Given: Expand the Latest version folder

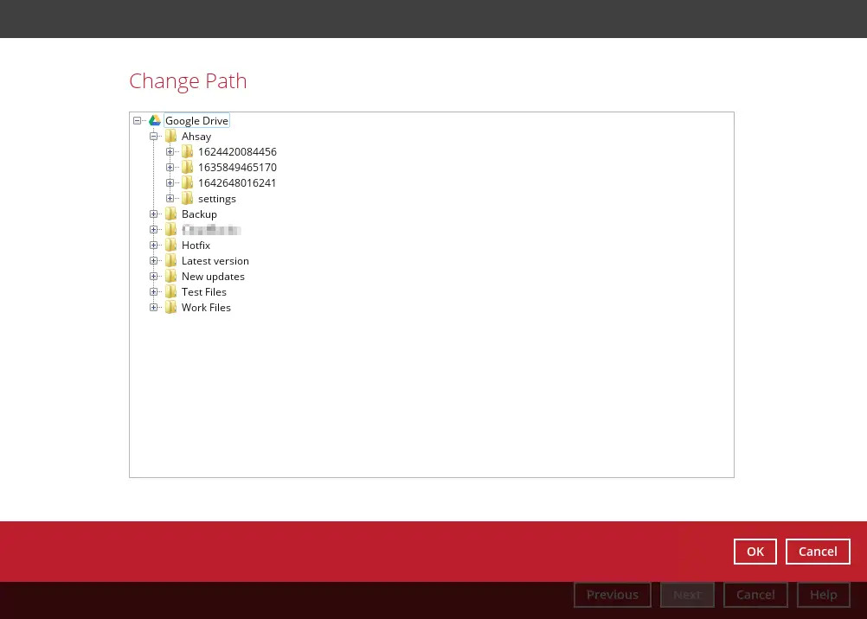Looking at the screenshot, I should (x=154, y=261).
